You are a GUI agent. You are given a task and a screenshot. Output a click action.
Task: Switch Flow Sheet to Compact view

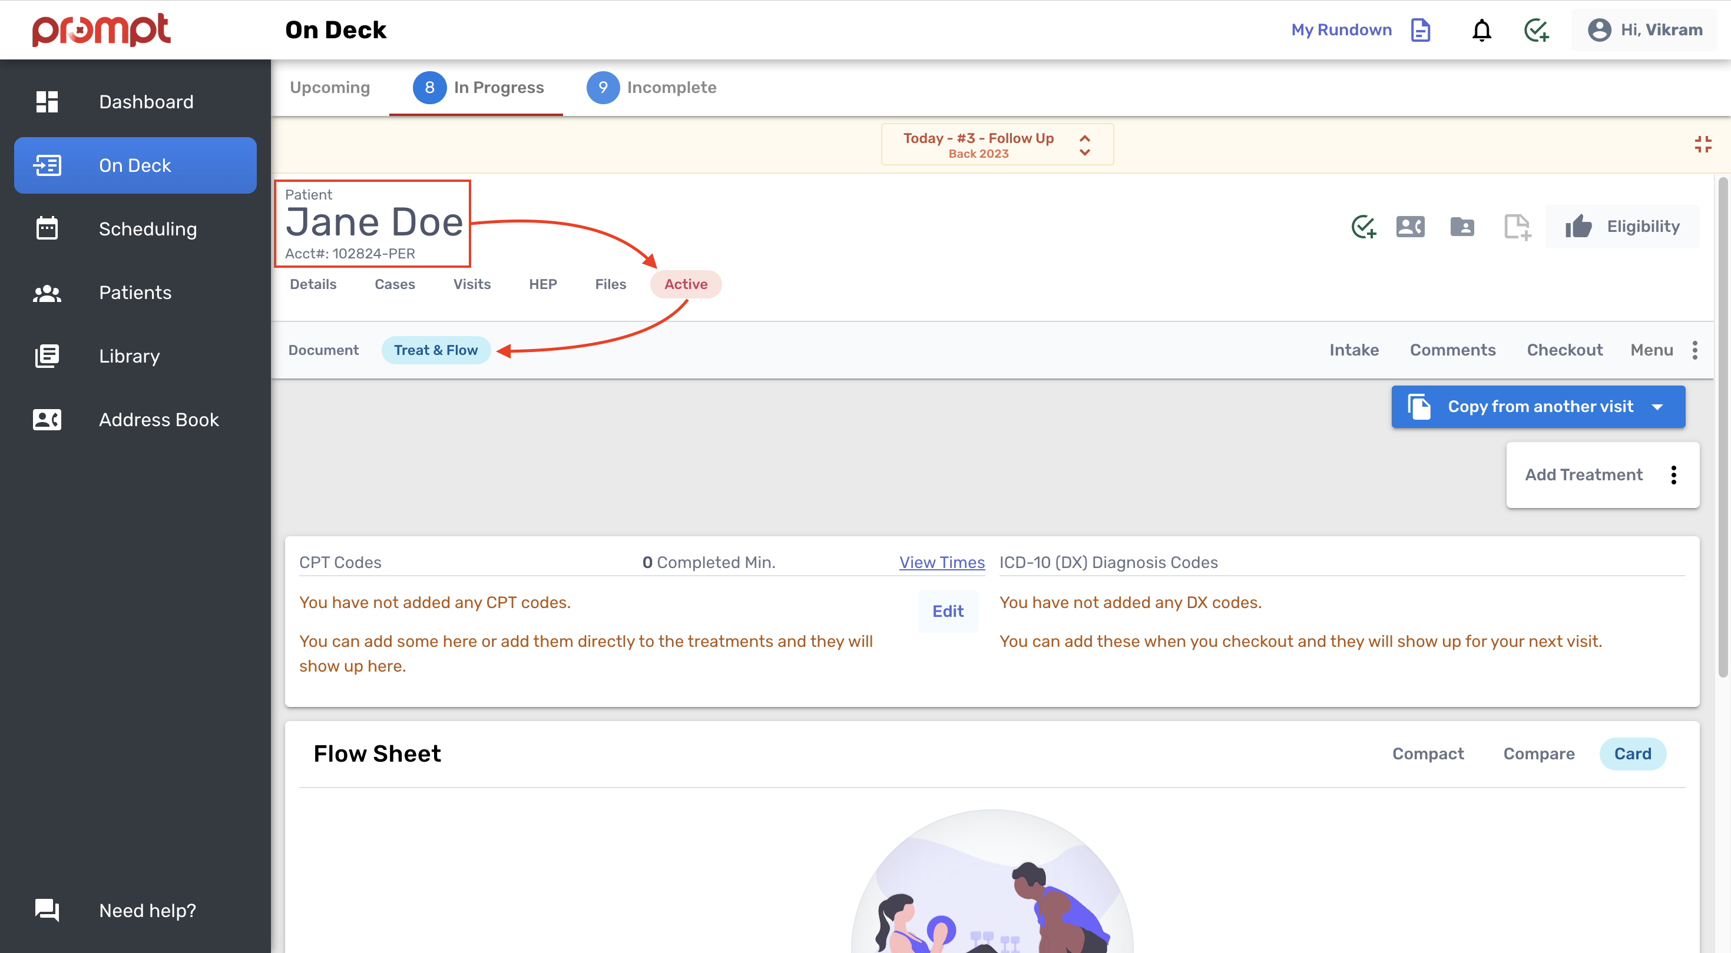click(1428, 753)
